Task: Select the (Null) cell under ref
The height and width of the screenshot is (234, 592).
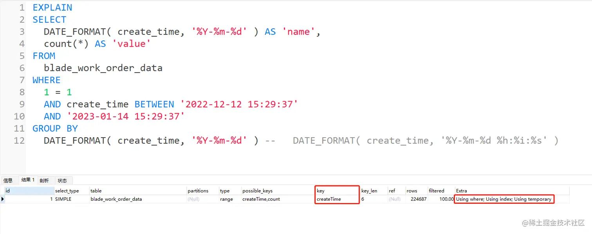Action: (x=396, y=199)
